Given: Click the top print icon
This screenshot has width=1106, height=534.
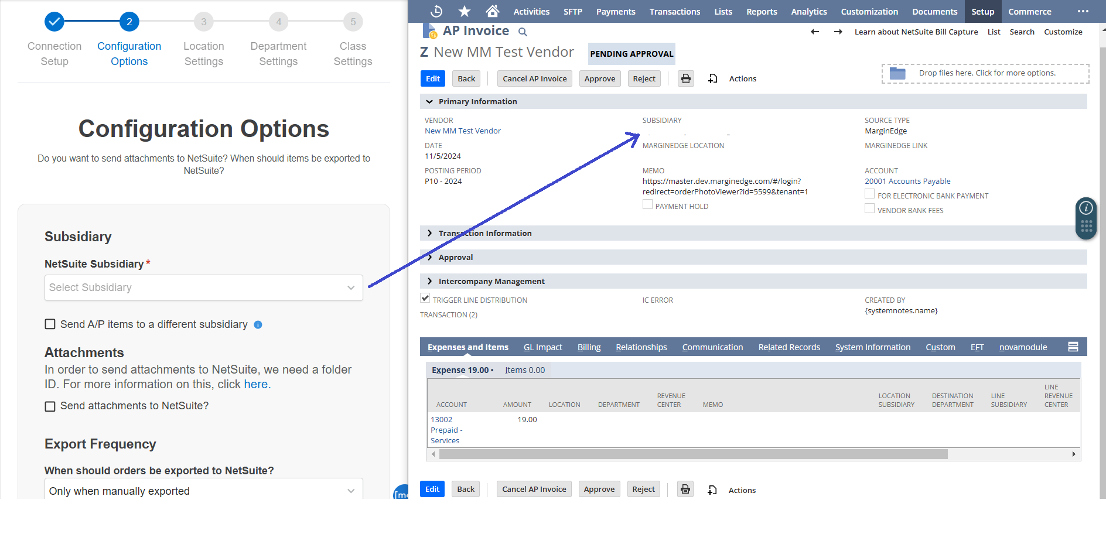Looking at the screenshot, I should tap(686, 78).
